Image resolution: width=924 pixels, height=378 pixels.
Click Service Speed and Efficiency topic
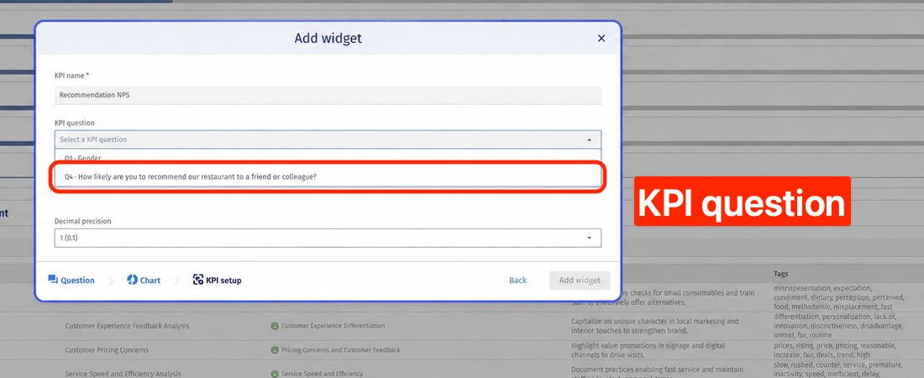tap(323, 374)
